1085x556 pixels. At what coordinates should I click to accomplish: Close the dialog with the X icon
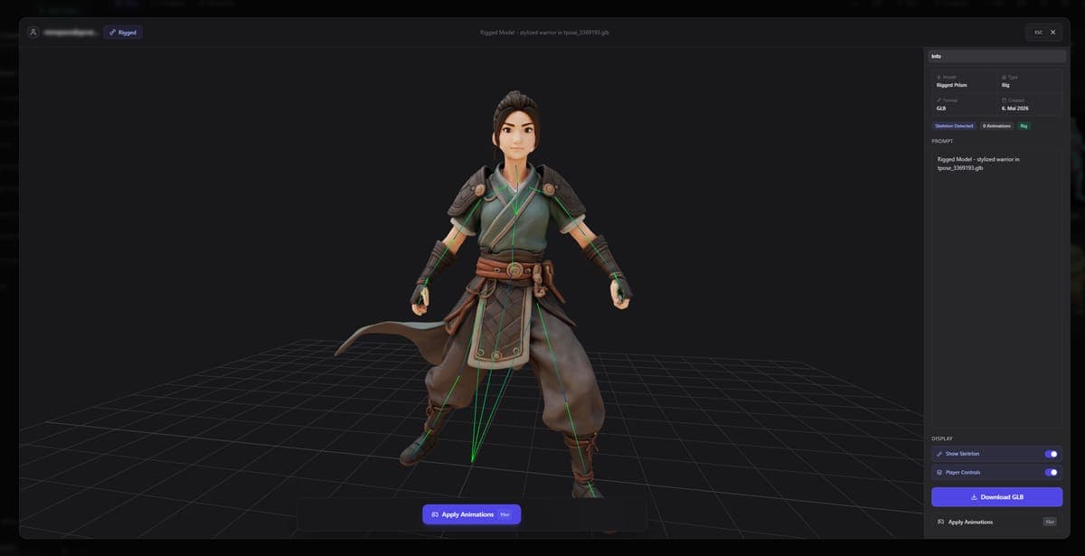tap(1052, 33)
